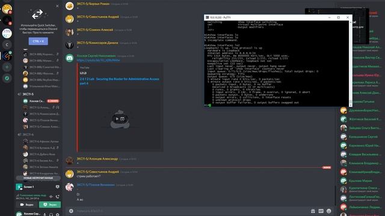Disconnect from voice with the phone icon
Image resolution: width=385 pixels, height=216 pixels.
click(x=58, y=196)
